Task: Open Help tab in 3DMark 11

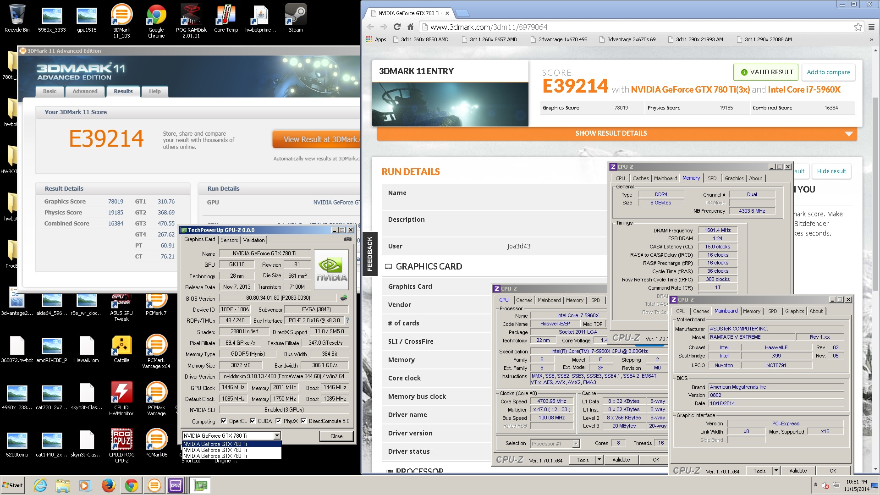Action: tap(154, 91)
